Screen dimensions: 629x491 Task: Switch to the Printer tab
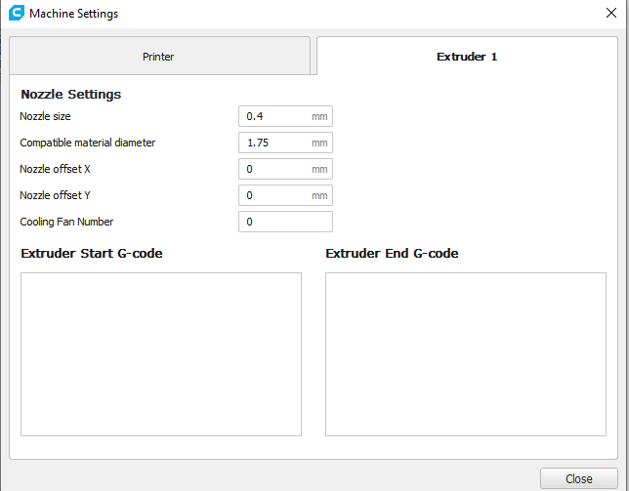158,57
